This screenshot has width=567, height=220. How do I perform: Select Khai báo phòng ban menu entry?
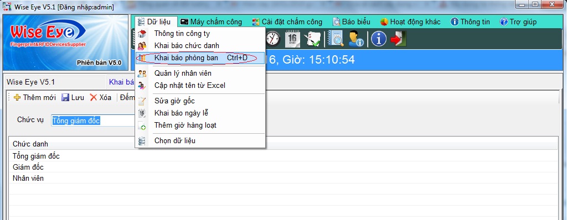[x=200, y=58]
